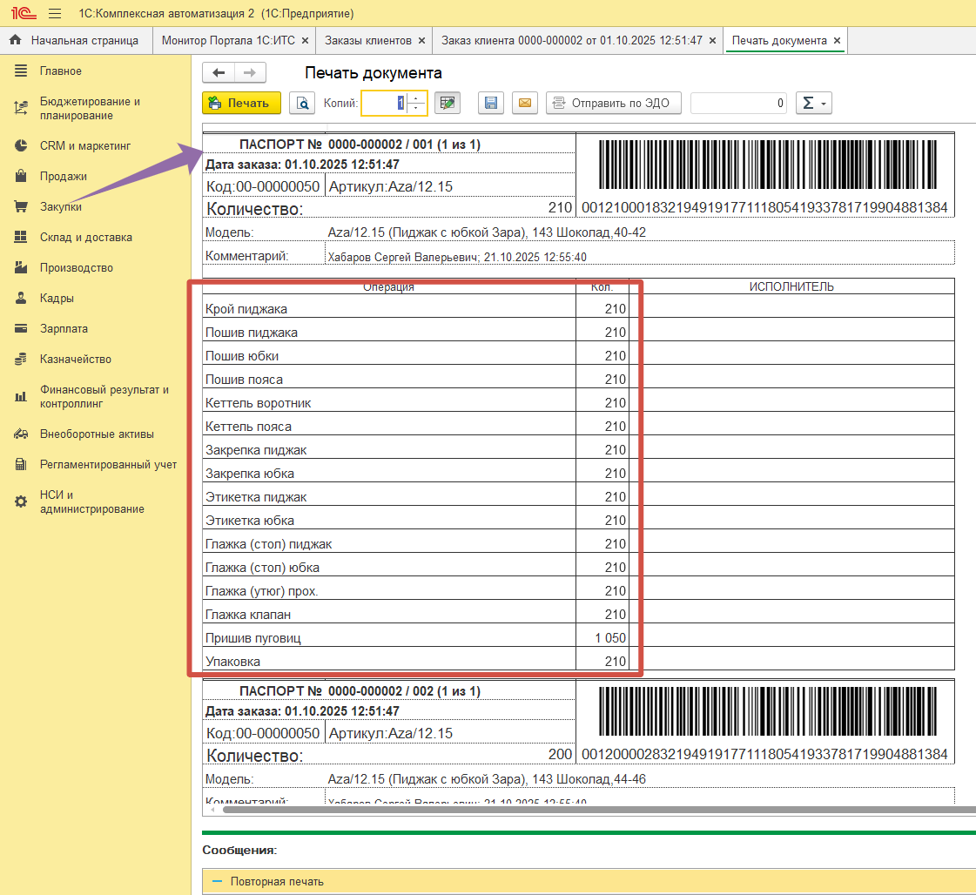
Task: Click the horizontal scrollbar of the document
Action: [x=592, y=810]
